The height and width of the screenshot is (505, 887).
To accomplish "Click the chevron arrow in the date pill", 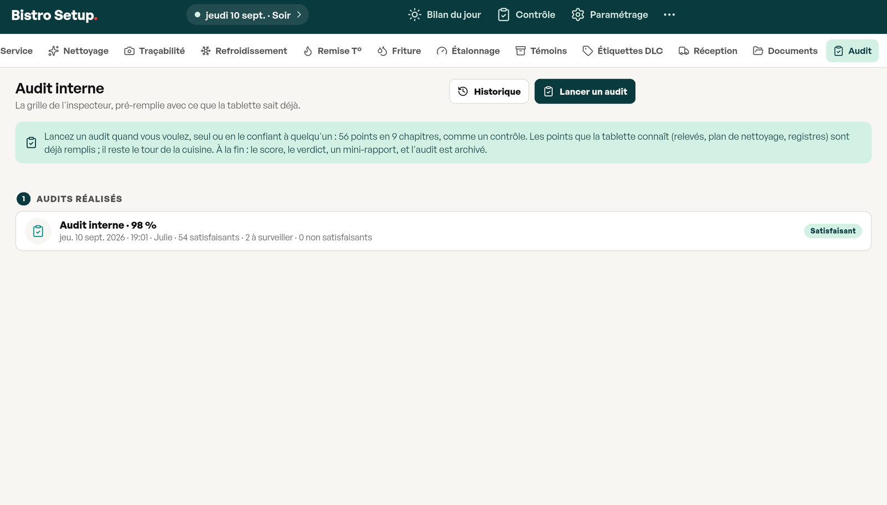I will (299, 15).
